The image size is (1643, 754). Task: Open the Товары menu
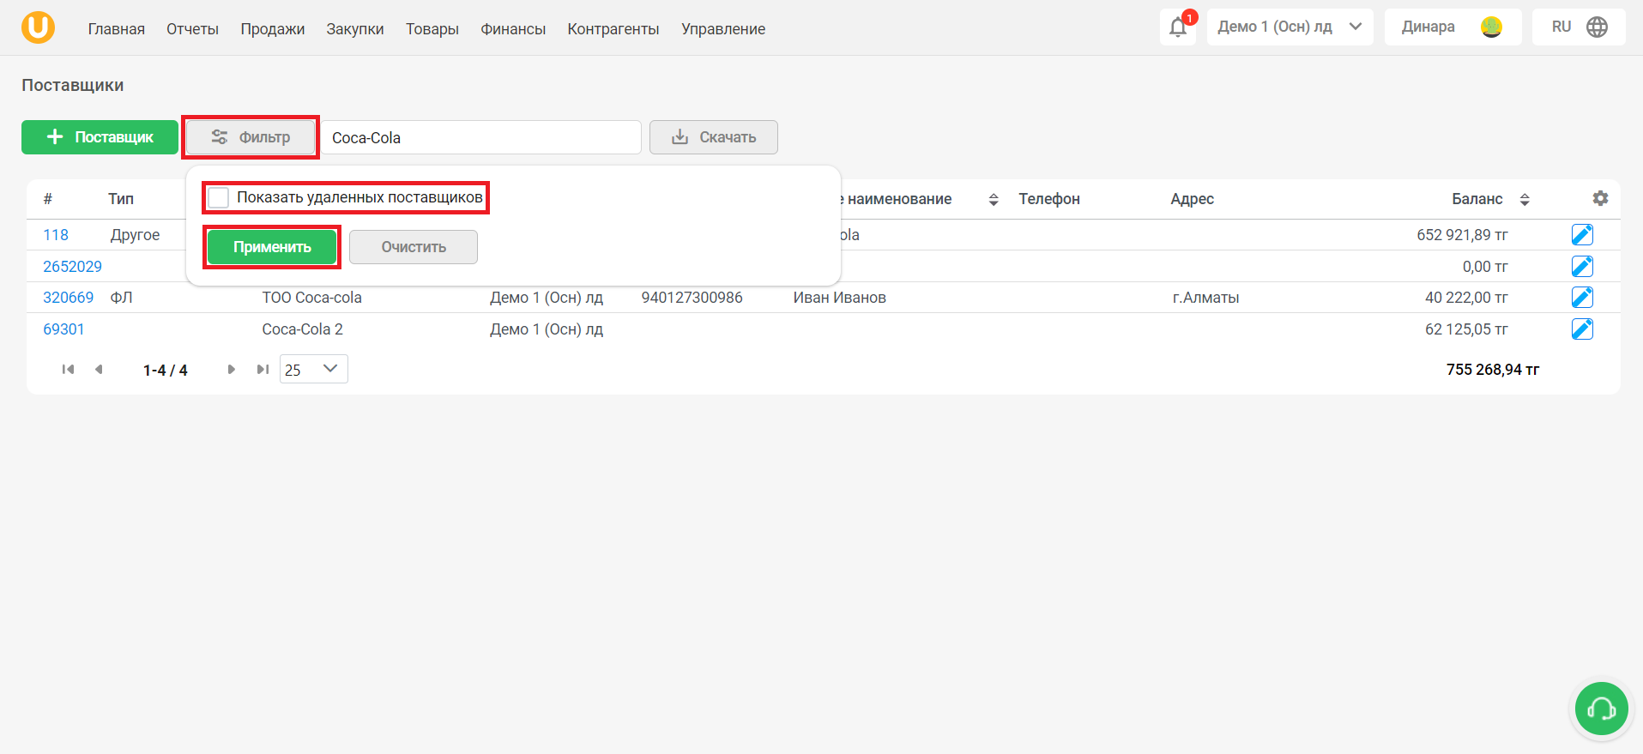(x=432, y=29)
